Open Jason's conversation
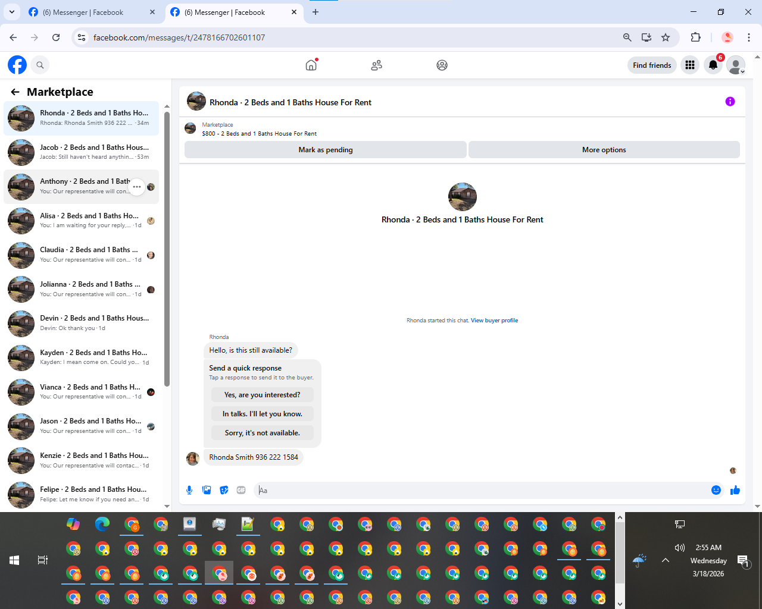The image size is (762, 609). click(82, 426)
